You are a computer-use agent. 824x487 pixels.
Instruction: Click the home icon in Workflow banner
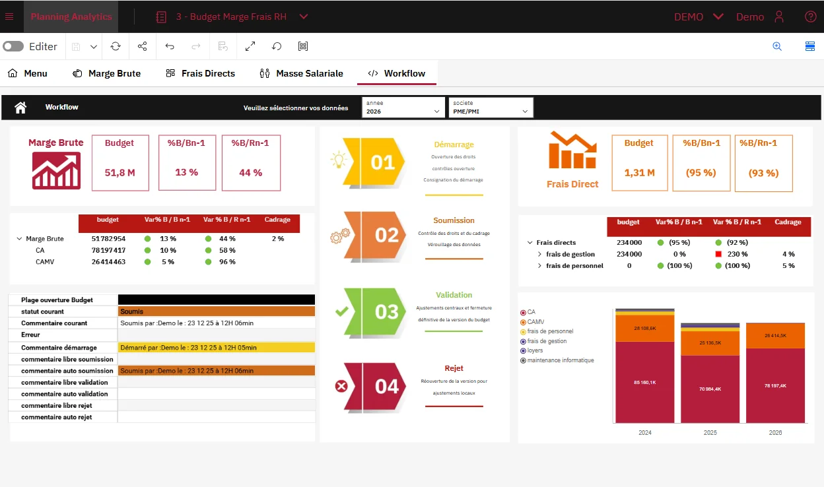20,107
